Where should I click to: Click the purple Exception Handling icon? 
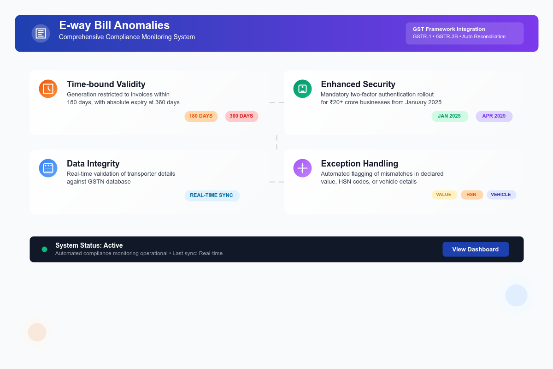pyautogui.click(x=302, y=168)
